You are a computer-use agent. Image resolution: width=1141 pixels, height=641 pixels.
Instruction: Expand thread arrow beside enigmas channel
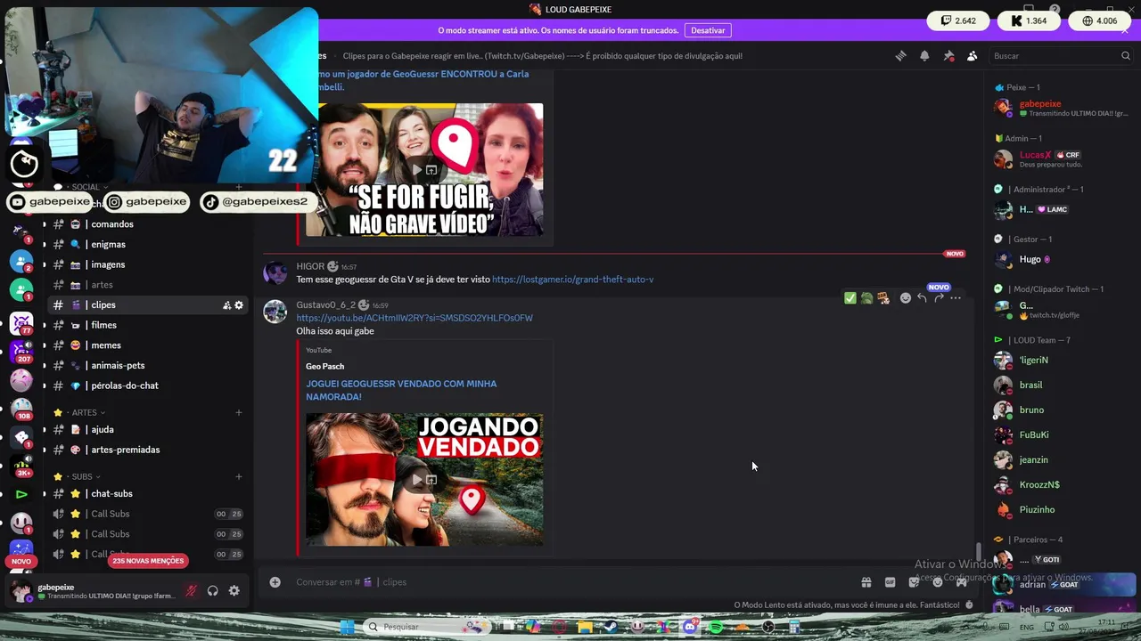44,244
